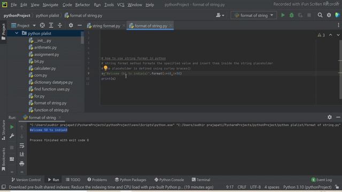The width and height of the screenshot is (342, 192).
Task: Open Project panel options gear
Action: point(71,26)
